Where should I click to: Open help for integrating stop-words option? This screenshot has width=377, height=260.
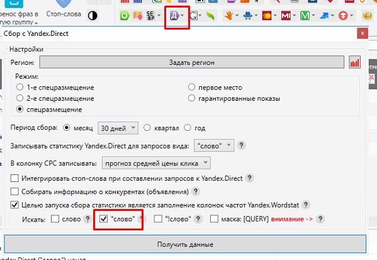pyautogui.click(x=250, y=178)
